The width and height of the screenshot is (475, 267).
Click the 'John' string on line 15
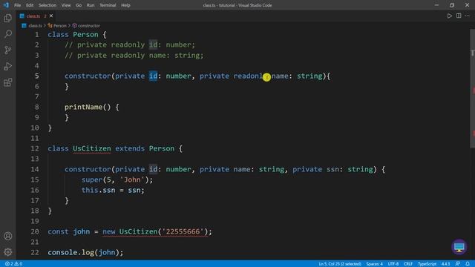tap(132, 179)
